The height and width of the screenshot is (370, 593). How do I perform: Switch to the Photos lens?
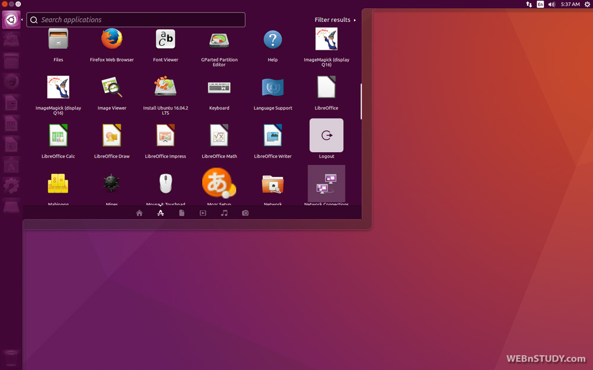(x=246, y=213)
